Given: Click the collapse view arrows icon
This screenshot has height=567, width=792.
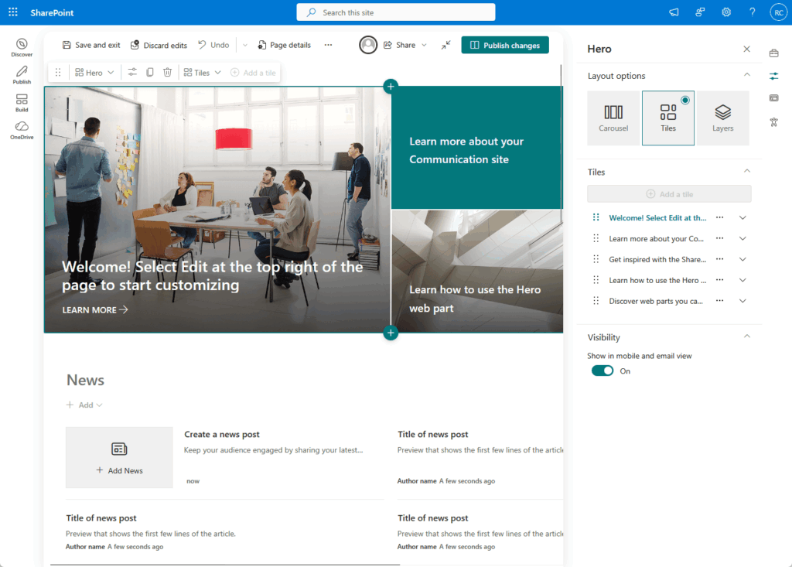Looking at the screenshot, I should tap(445, 45).
